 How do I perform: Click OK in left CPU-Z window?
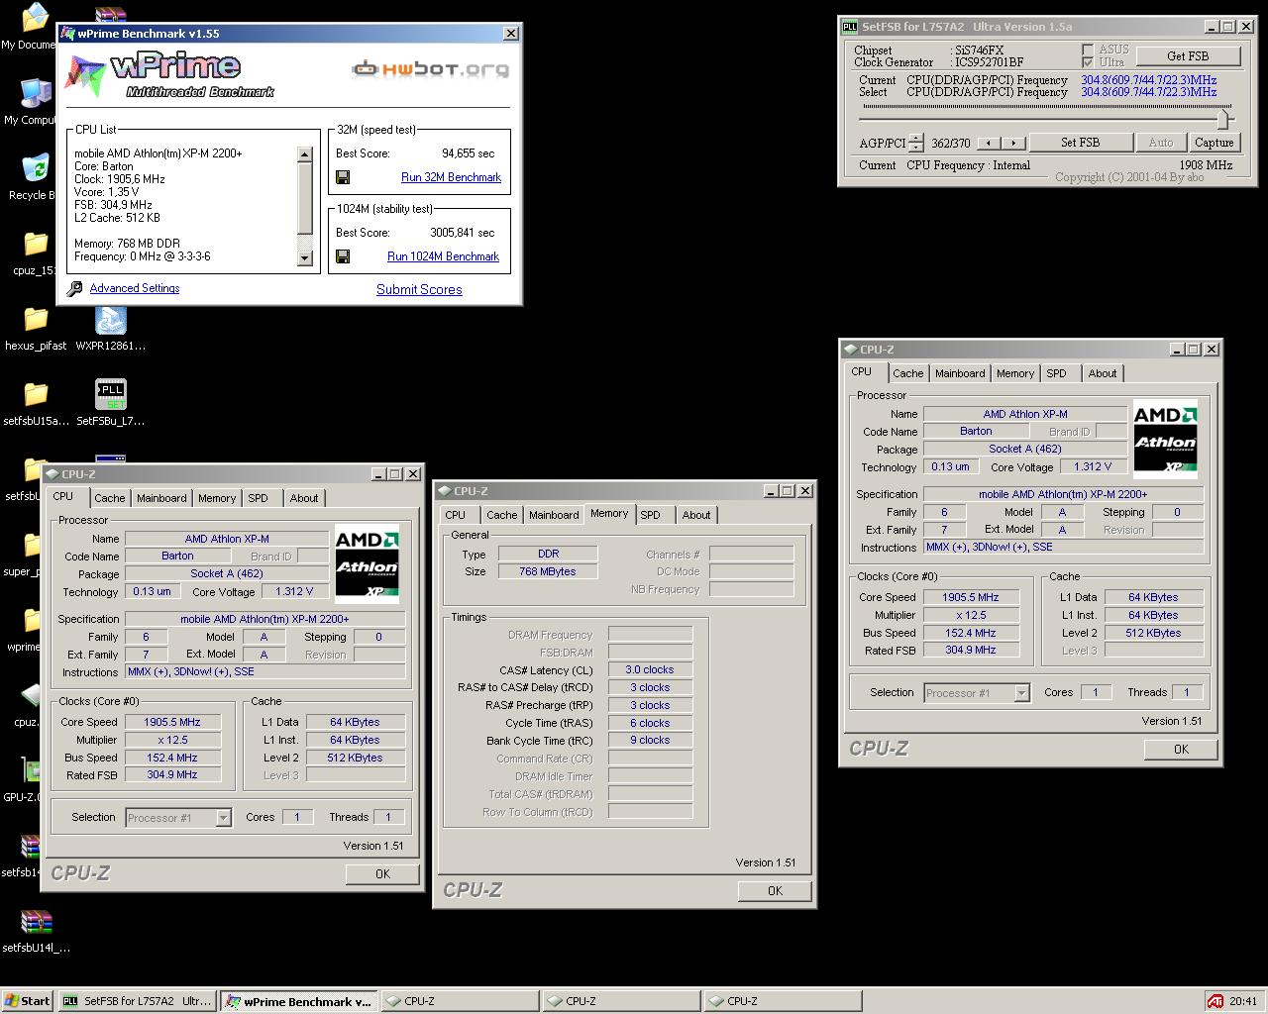[382, 874]
